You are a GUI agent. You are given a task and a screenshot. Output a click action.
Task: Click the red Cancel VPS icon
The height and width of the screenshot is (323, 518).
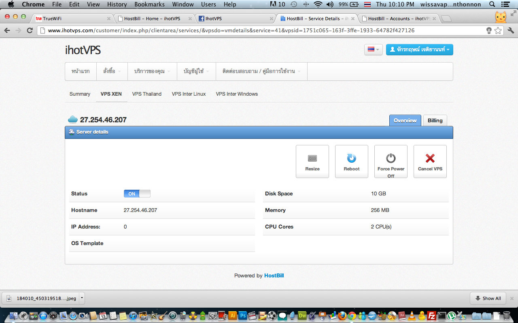(x=430, y=161)
